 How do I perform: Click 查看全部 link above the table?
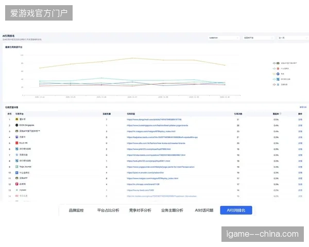click(x=303, y=107)
